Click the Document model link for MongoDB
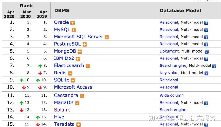This screenshot has height=127, width=221. pyautogui.click(x=169, y=51)
